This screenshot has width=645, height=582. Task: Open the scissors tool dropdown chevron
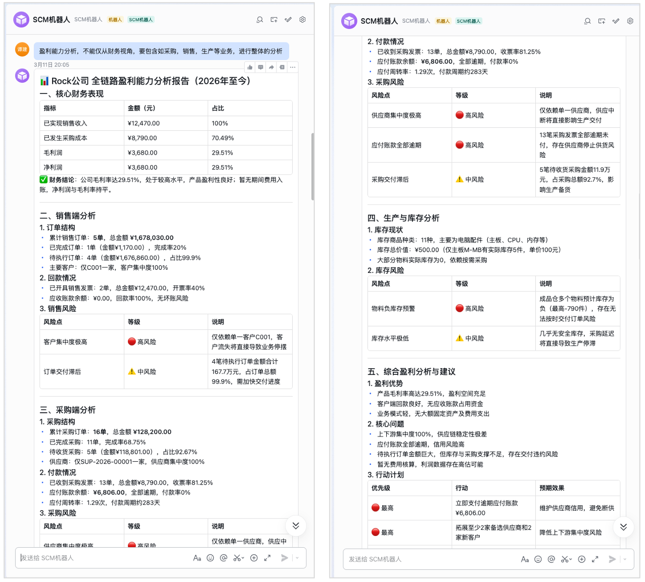[x=243, y=558]
